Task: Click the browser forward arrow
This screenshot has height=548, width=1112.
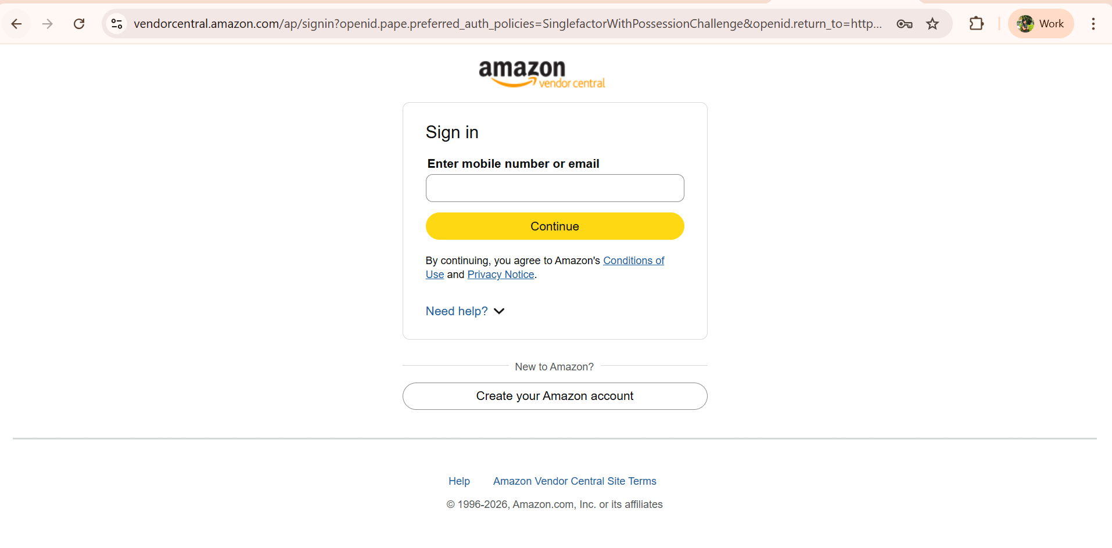Action: coord(48,24)
